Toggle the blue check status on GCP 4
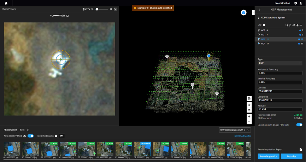The width and height of the screenshot is (306, 162). [300, 30]
